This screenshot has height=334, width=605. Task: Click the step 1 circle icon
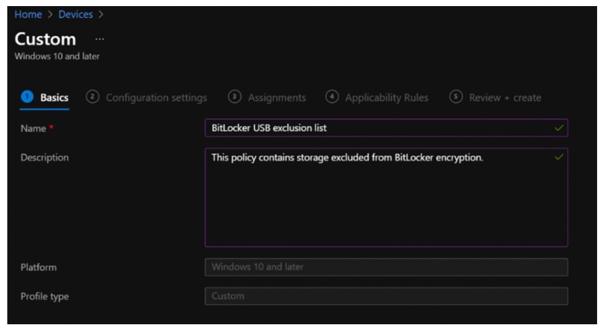(x=27, y=97)
